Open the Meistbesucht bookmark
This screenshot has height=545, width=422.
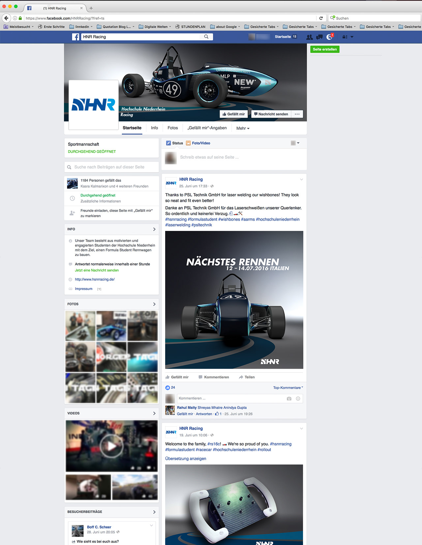[x=19, y=27]
